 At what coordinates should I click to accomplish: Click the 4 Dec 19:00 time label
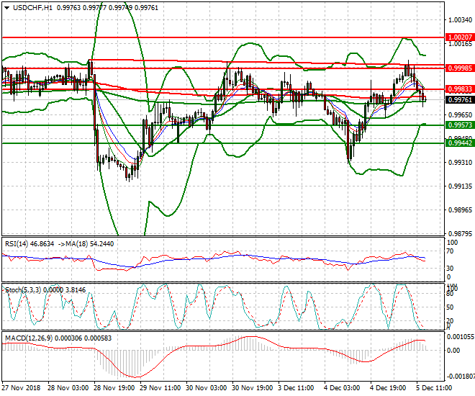389,388
